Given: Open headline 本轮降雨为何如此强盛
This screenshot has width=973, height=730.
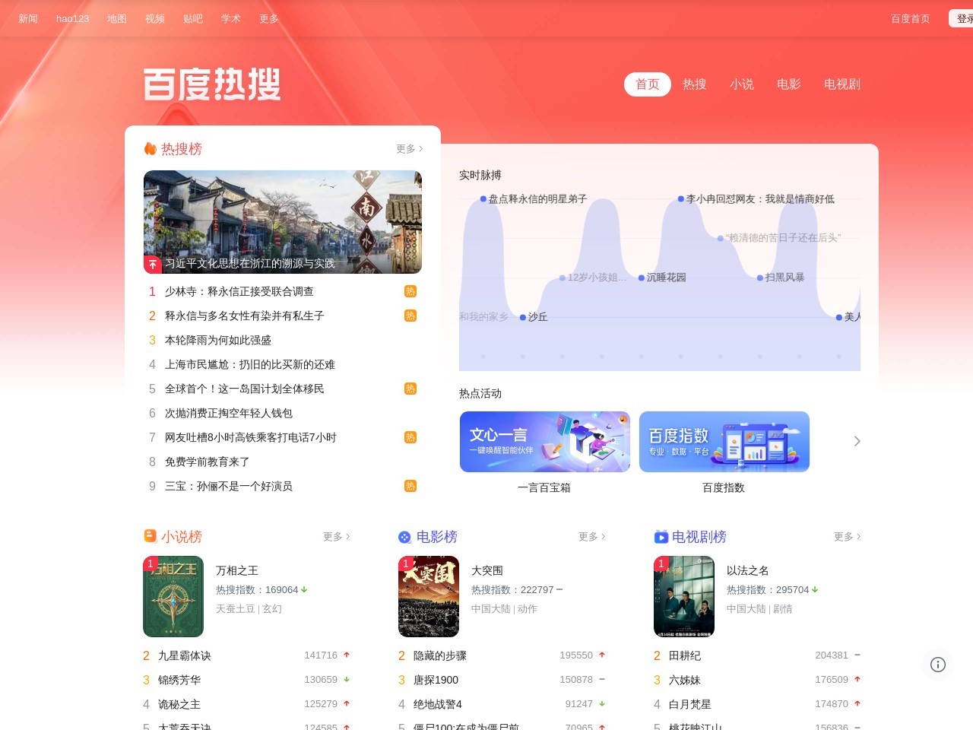Looking at the screenshot, I should tap(218, 340).
